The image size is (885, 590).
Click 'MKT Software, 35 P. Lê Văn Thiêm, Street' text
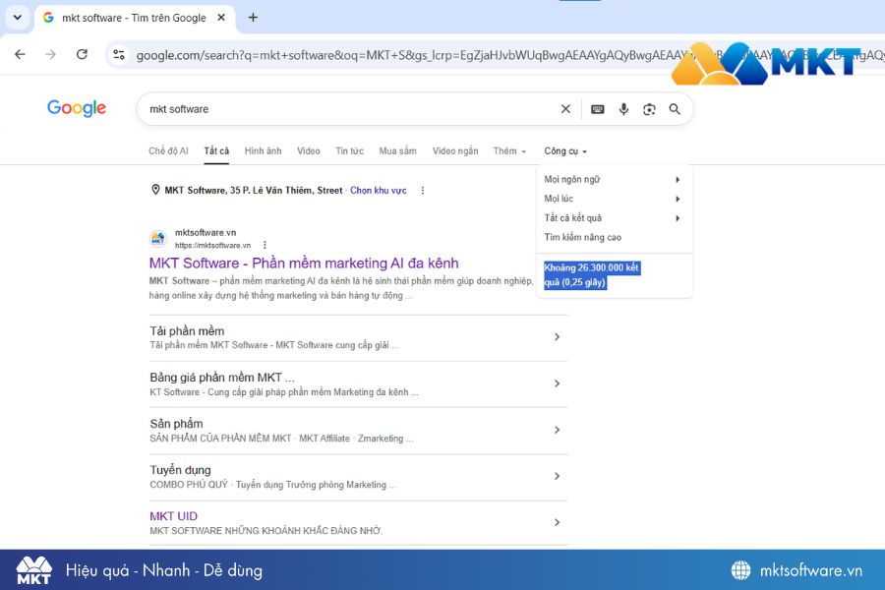click(x=254, y=190)
